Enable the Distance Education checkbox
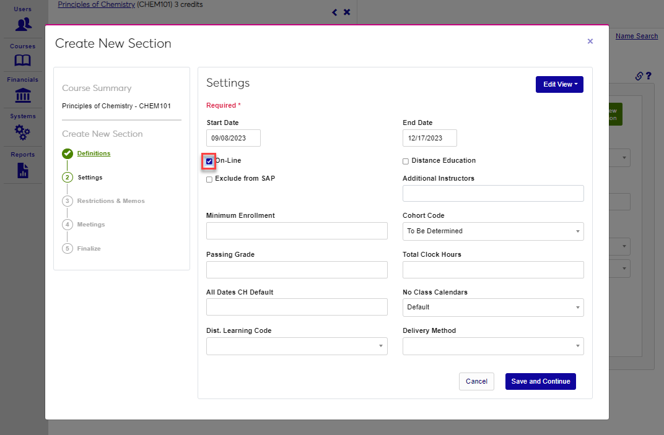The image size is (664, 435). coord(406,162)
